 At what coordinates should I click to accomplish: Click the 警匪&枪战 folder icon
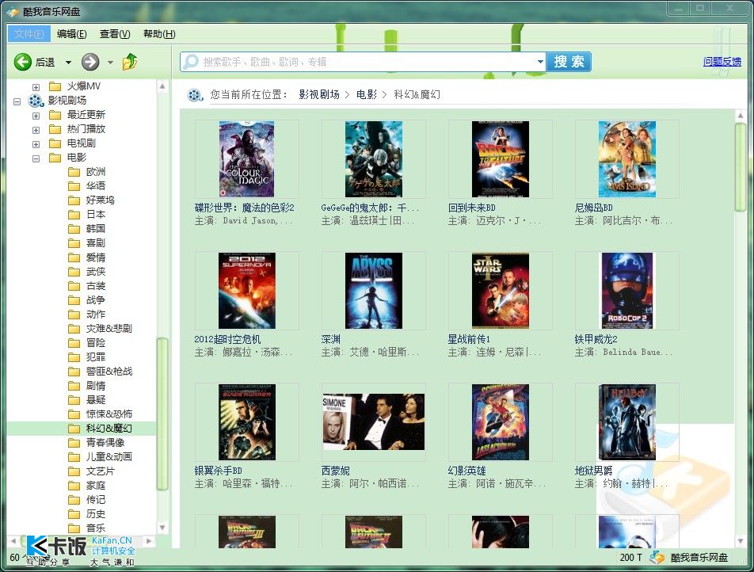click(x=74, y=372)
